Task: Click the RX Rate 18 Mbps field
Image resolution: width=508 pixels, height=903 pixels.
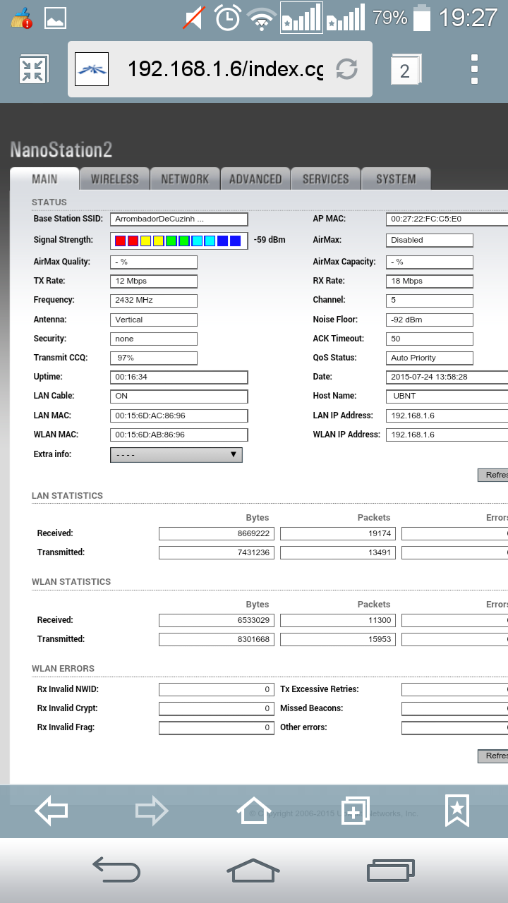Action: (x=430, y=281)
